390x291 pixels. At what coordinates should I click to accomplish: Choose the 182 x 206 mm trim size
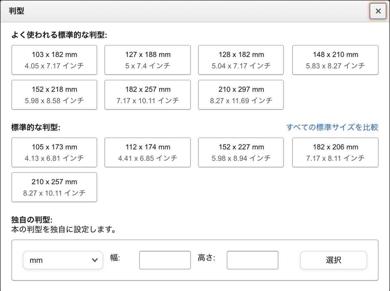point(335,152)
